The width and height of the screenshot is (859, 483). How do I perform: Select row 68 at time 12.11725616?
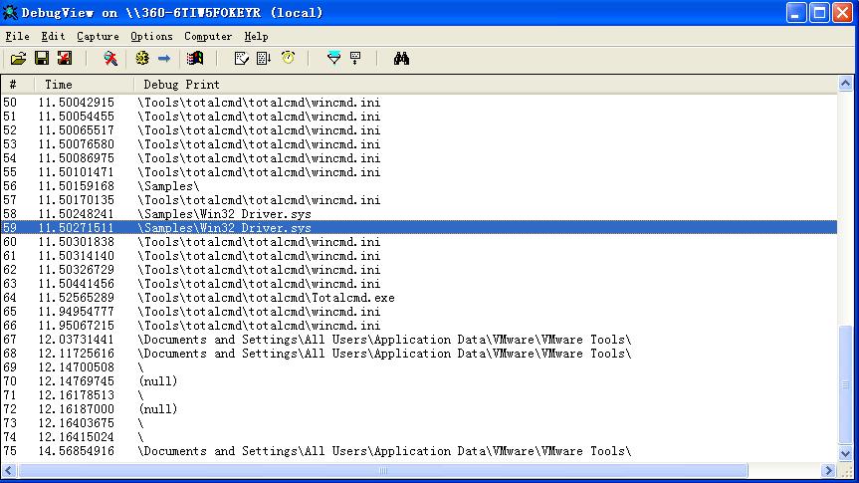point(418,354)
